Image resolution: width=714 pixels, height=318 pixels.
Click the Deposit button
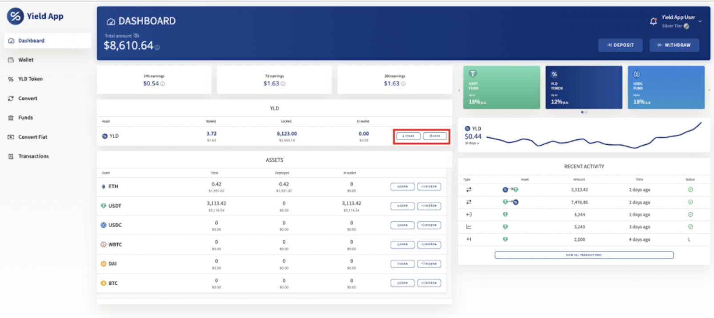(620, 45)
